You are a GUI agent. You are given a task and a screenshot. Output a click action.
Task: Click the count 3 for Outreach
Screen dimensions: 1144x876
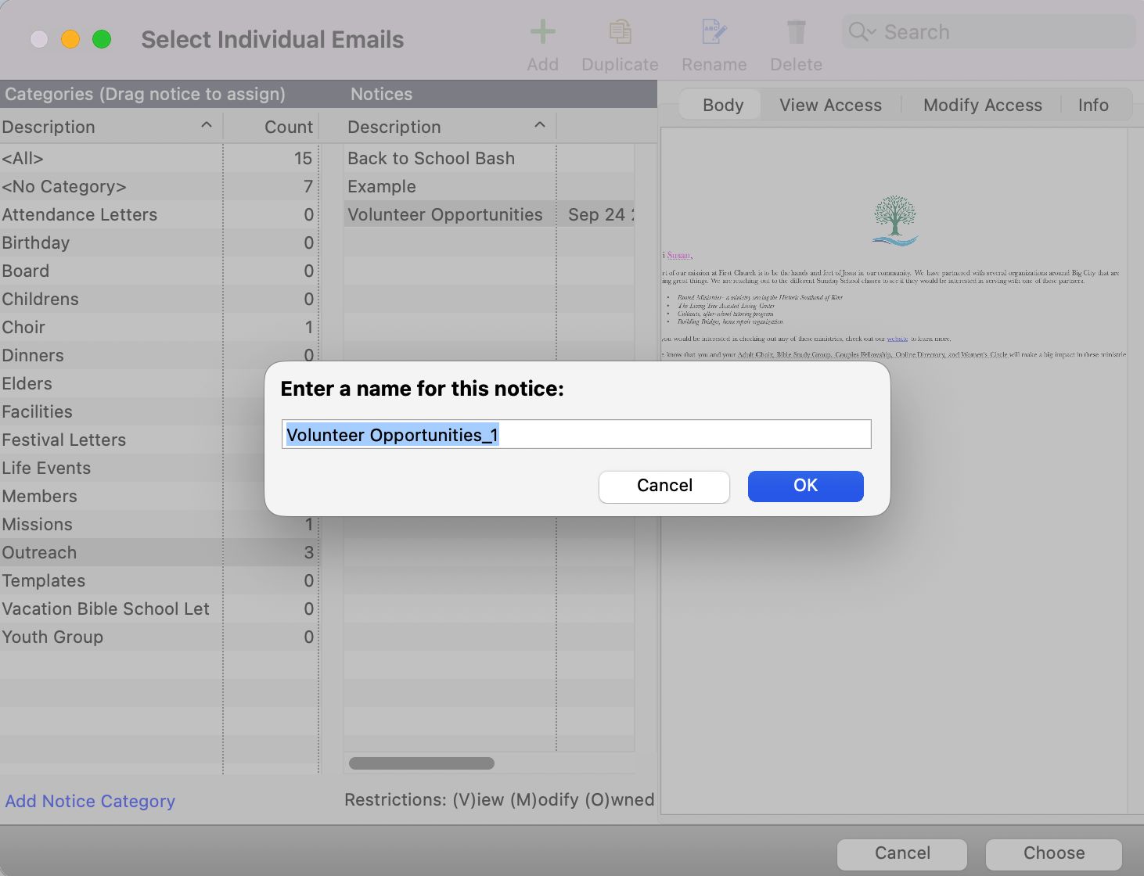308,552
